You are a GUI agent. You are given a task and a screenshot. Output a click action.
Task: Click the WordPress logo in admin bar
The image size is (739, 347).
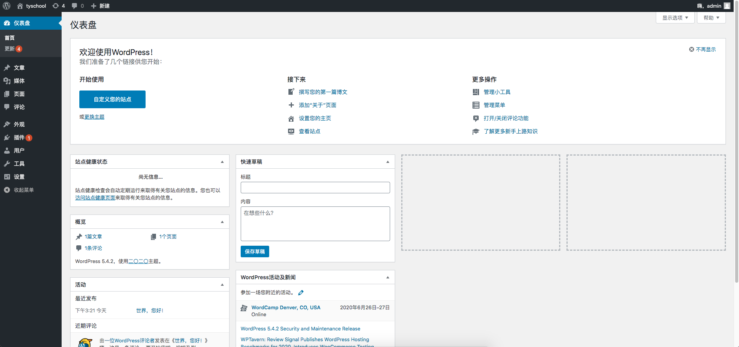7,6
